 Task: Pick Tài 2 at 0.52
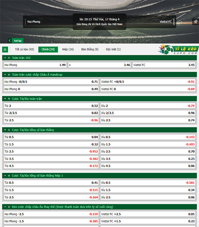(x=51, y=106)
